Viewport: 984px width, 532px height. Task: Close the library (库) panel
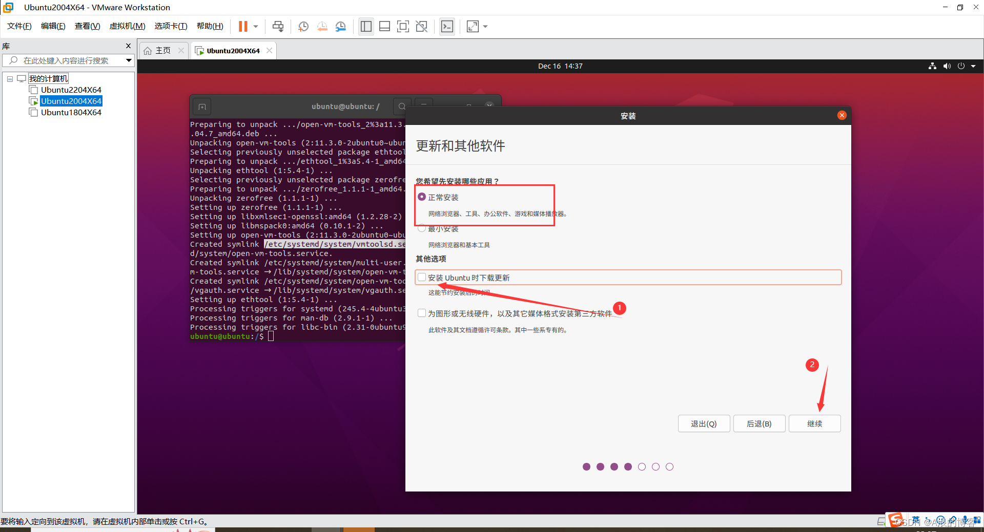pos(128,46)
